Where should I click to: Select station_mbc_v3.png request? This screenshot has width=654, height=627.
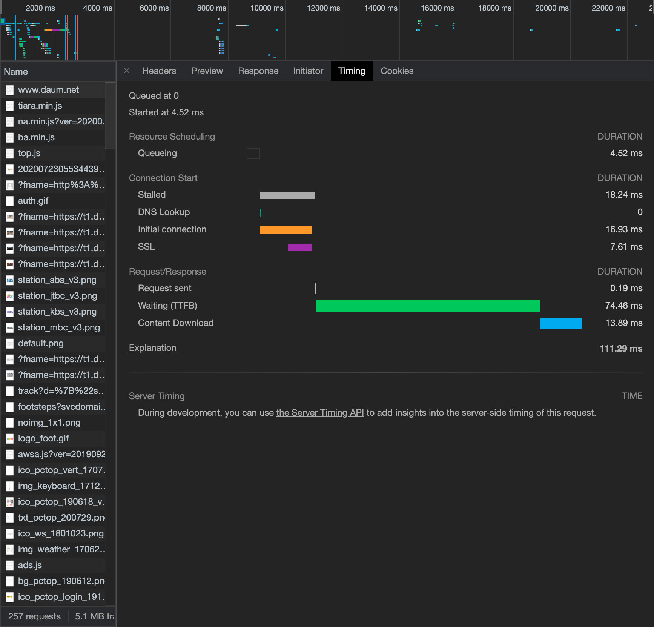(53, 327)
